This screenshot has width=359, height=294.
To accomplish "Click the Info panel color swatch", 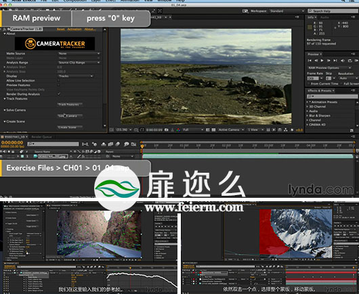I will [x=310, y=28].
